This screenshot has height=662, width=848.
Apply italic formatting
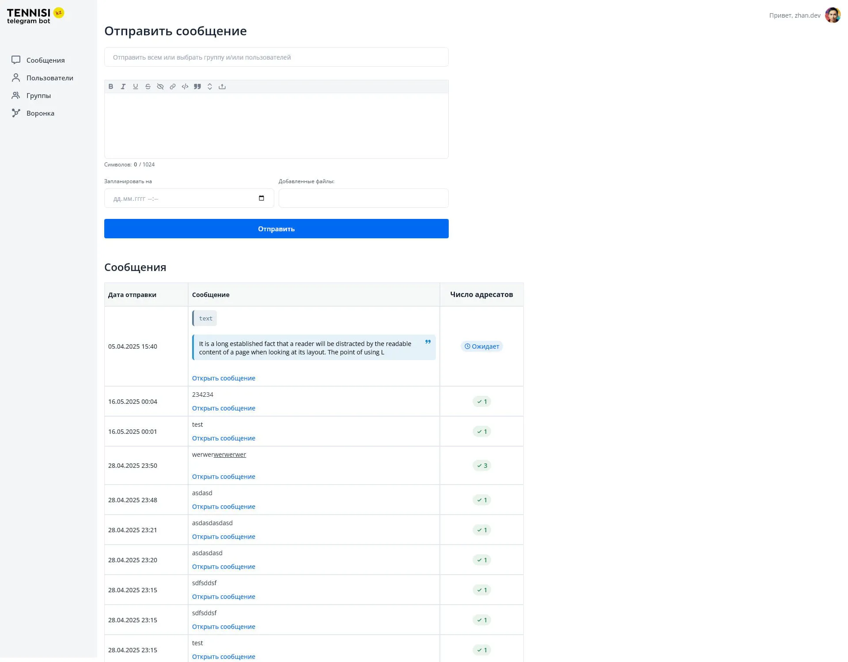(x=123, y=87)
